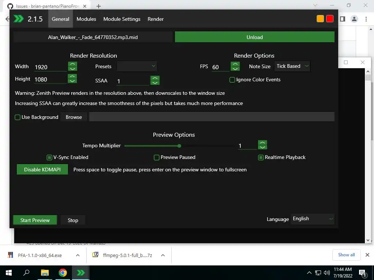The height and width of the screenshot is (280, 374).
Task: Click the Zenith green arrows logo
Action: coord(19,19)
